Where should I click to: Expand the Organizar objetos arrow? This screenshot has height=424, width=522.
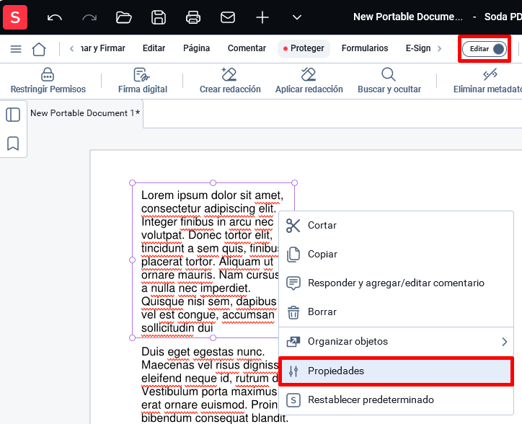tap(505, 342)
